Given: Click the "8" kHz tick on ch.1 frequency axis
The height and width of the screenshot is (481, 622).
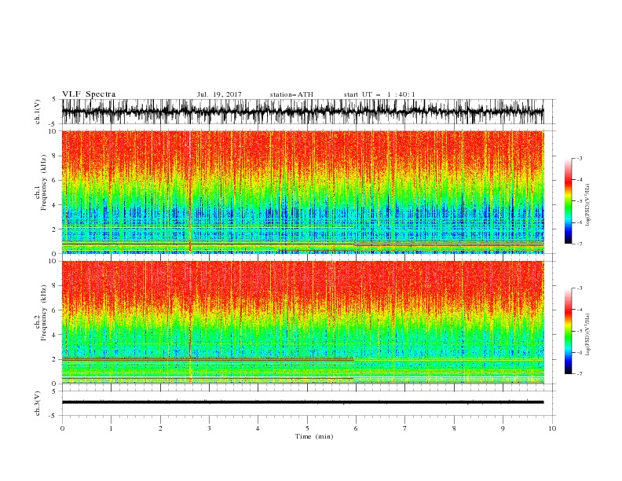Looking at the screenshot, I should point(55,156).
